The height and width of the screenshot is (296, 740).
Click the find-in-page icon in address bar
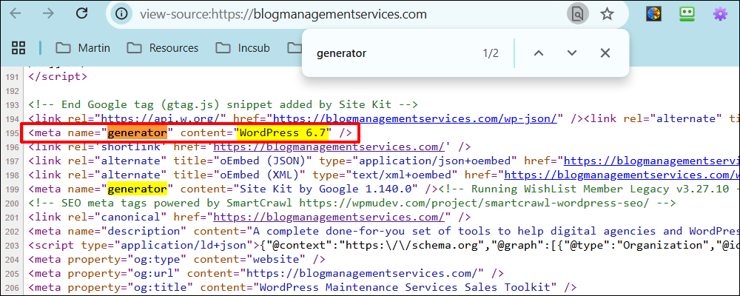[x=576, y=14]
